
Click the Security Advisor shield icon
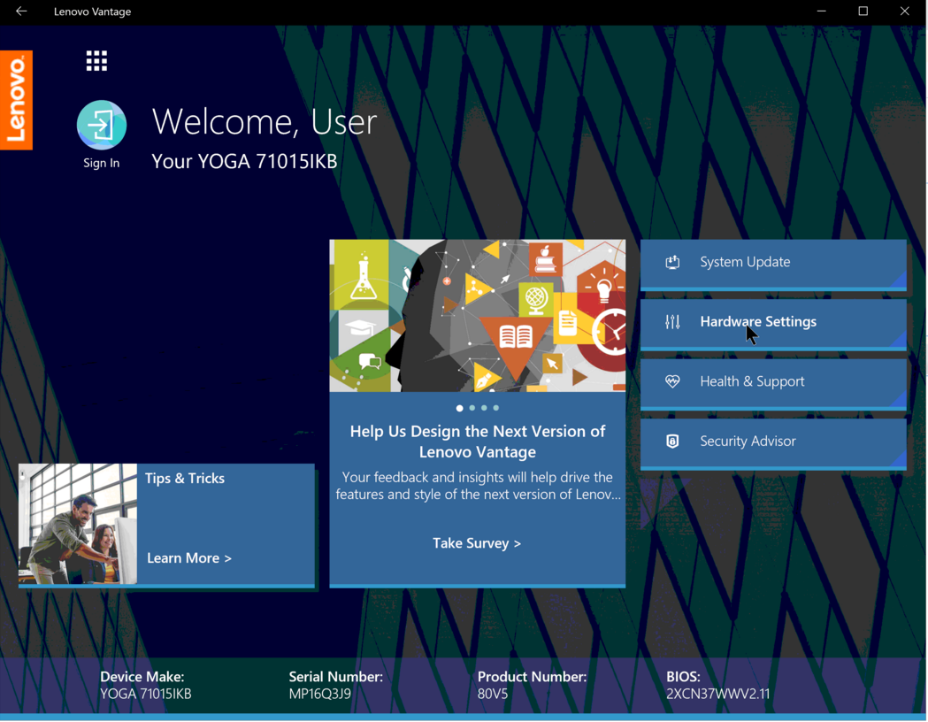(672, 442)
